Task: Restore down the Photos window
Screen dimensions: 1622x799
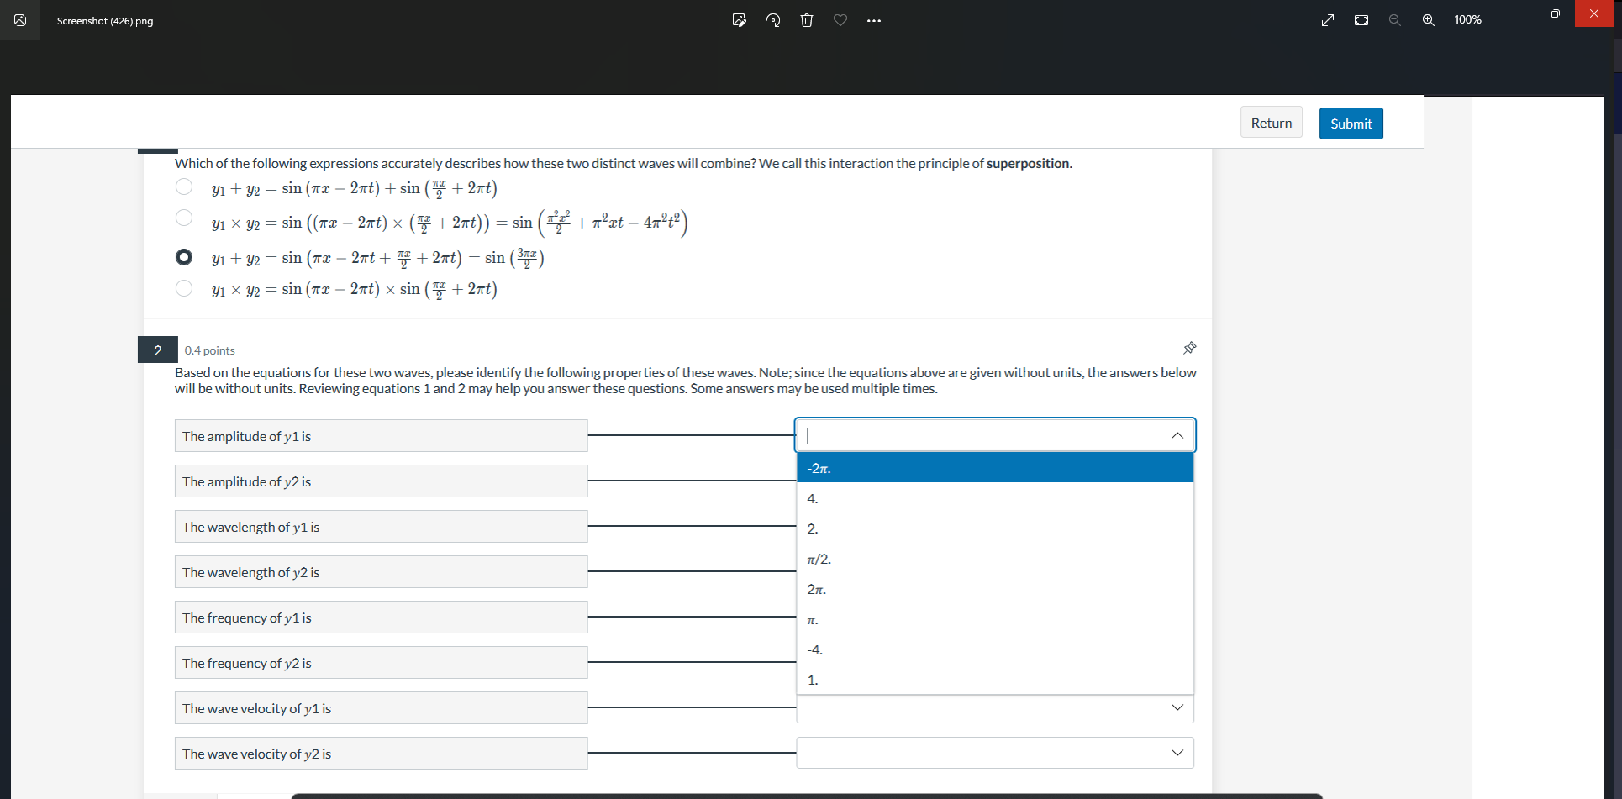Action: coord(1556,13)
